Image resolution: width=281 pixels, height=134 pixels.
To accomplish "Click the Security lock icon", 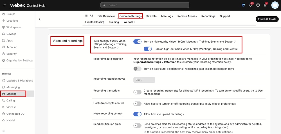I will point(3,54).
